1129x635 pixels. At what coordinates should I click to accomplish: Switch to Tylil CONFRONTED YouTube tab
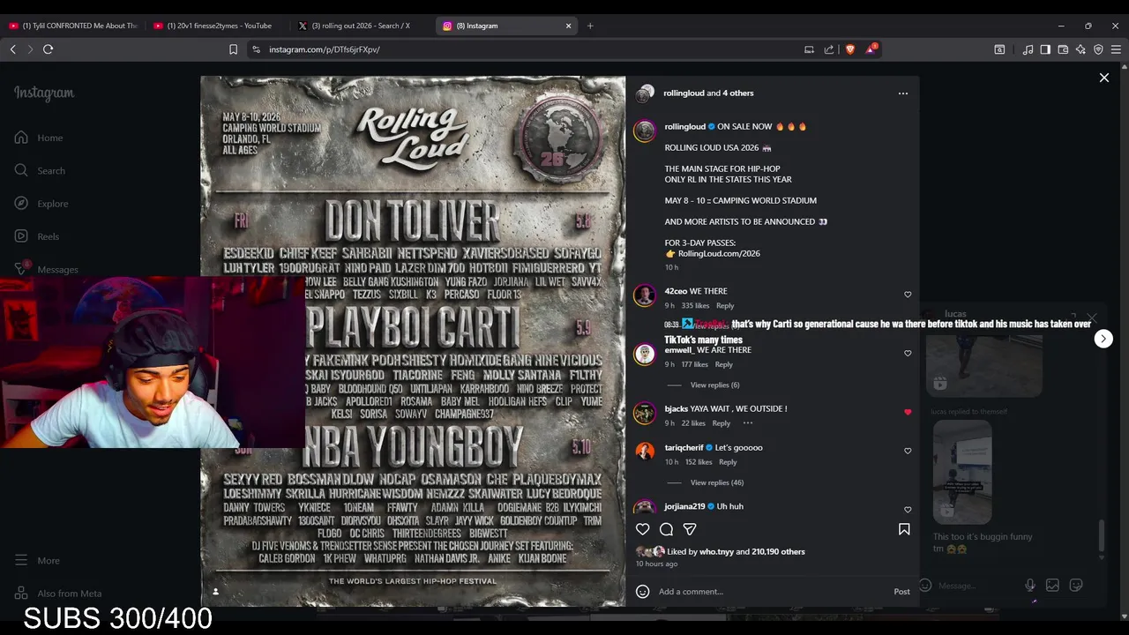tap(72, 26)
